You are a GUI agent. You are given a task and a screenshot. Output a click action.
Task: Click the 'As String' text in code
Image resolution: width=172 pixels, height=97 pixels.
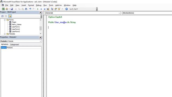[71, 22]
